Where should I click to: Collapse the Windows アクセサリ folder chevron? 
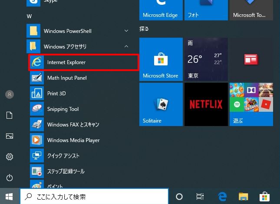click(x=126, y=46)
